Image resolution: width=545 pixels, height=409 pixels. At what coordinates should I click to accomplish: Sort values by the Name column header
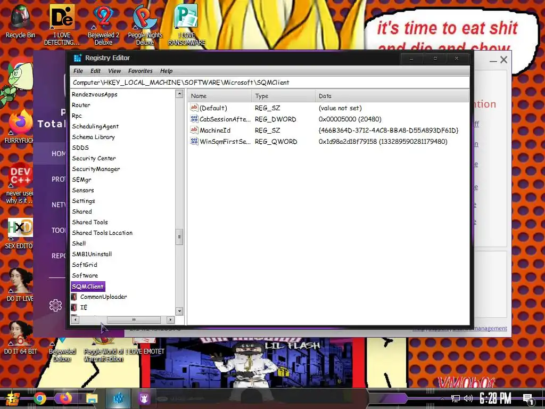point(220,96)
